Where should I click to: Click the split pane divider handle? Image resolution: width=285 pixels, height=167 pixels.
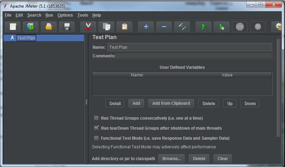[x=86, y=102]
